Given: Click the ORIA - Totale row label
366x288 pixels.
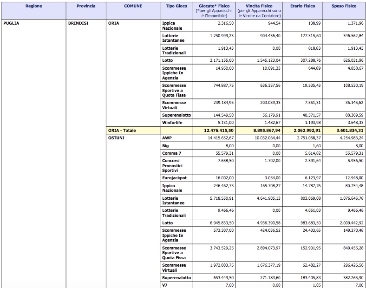Looking at the screenshot, I should pos(122,131).
